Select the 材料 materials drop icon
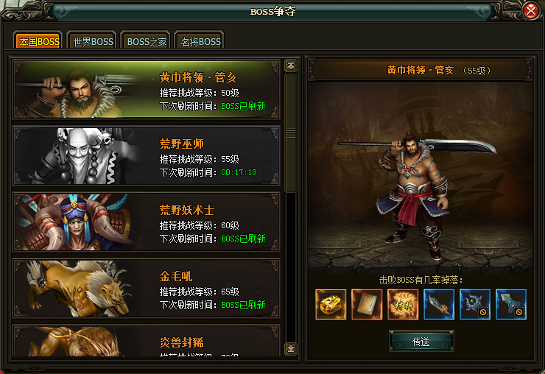This screenshot has width=545, height=374. pyautogui.click(x=403, y=305)
